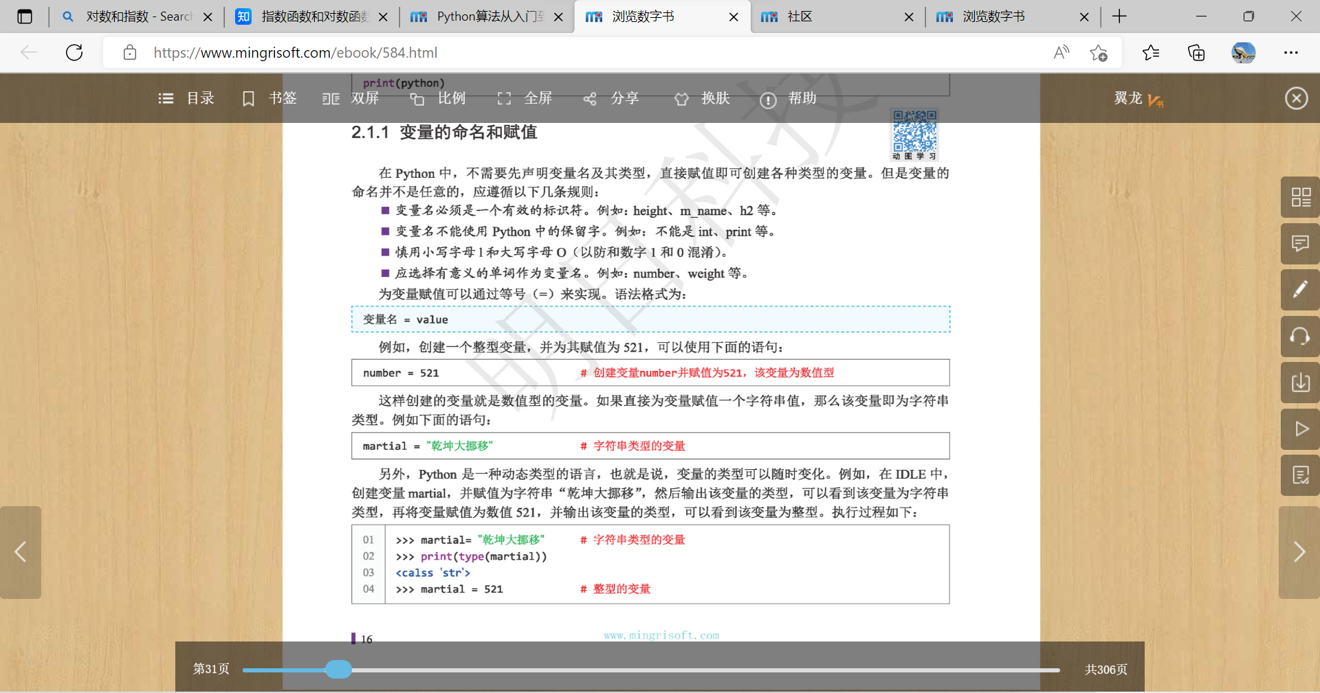This screenshot has width=1320, height=693.
Task: Open the browser Settings and more menu
Action: pos(1291,52)
